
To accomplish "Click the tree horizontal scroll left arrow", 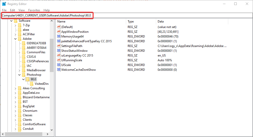I will [x=3, y=134].
